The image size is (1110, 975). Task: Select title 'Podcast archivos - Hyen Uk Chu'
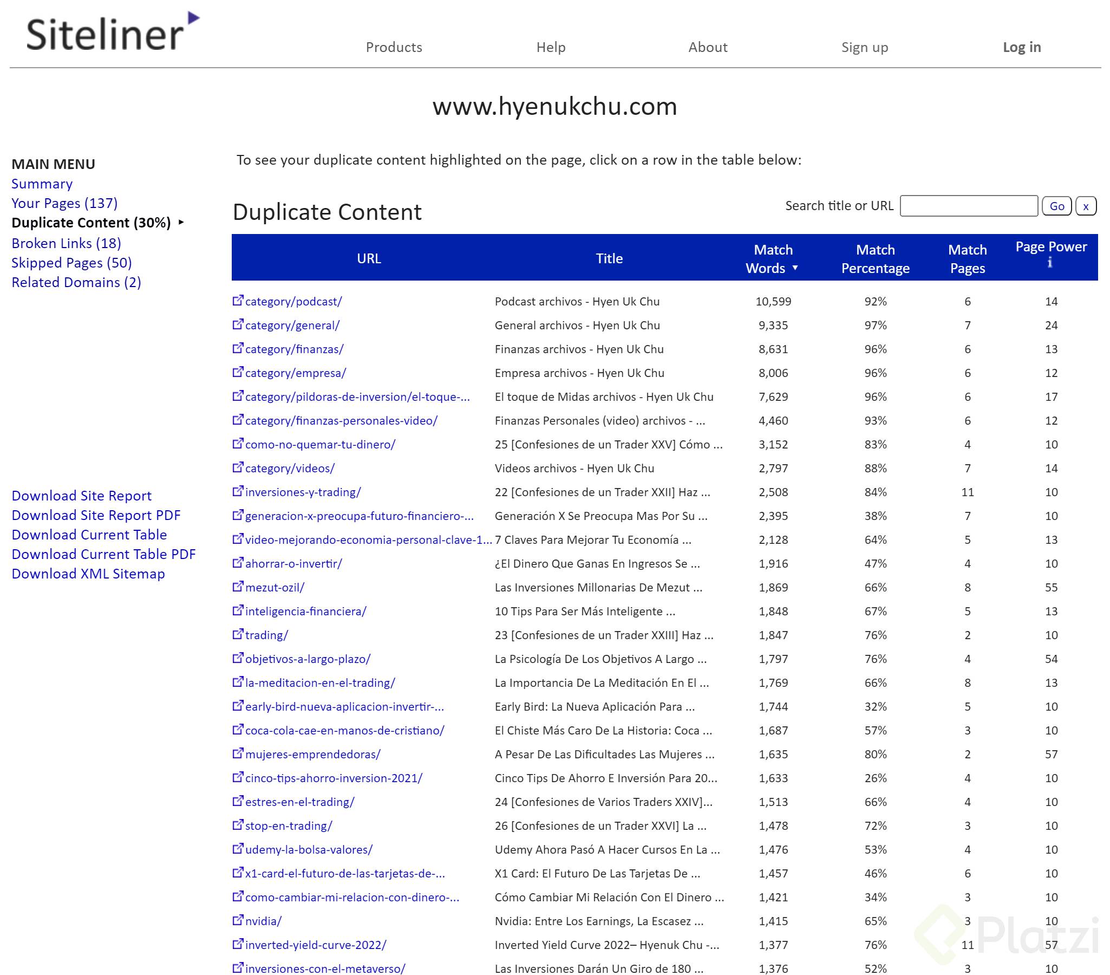pos(577,302)
